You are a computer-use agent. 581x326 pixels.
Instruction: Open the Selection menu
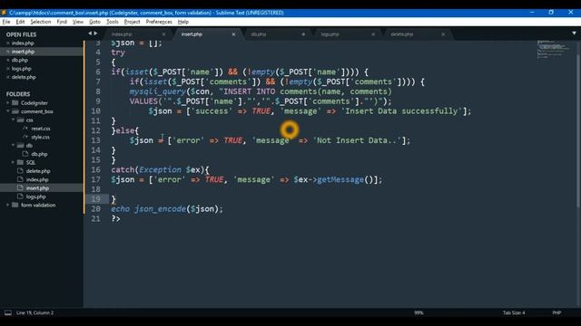(x=40, y=22)
